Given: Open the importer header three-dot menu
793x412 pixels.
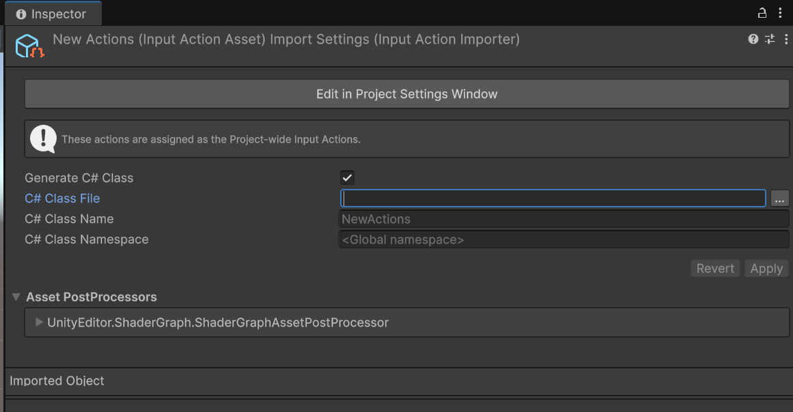Looking at the screenshot, I should (785, 40).
